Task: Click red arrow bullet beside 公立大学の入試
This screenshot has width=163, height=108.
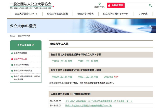Action: point(12,59)
